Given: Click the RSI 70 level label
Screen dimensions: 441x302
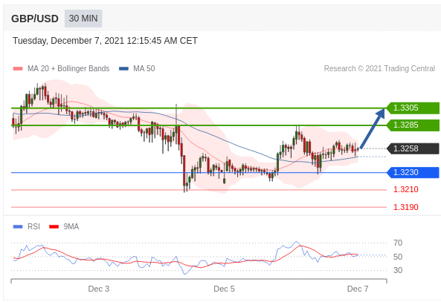Looking at the screenshot, I should 398,243.
